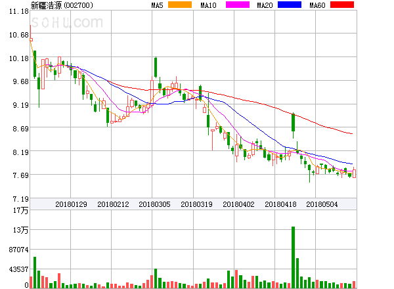394x289 pixels.
Task: Select the stock title 新疆浩源(002700)
Action: point(62,5)
